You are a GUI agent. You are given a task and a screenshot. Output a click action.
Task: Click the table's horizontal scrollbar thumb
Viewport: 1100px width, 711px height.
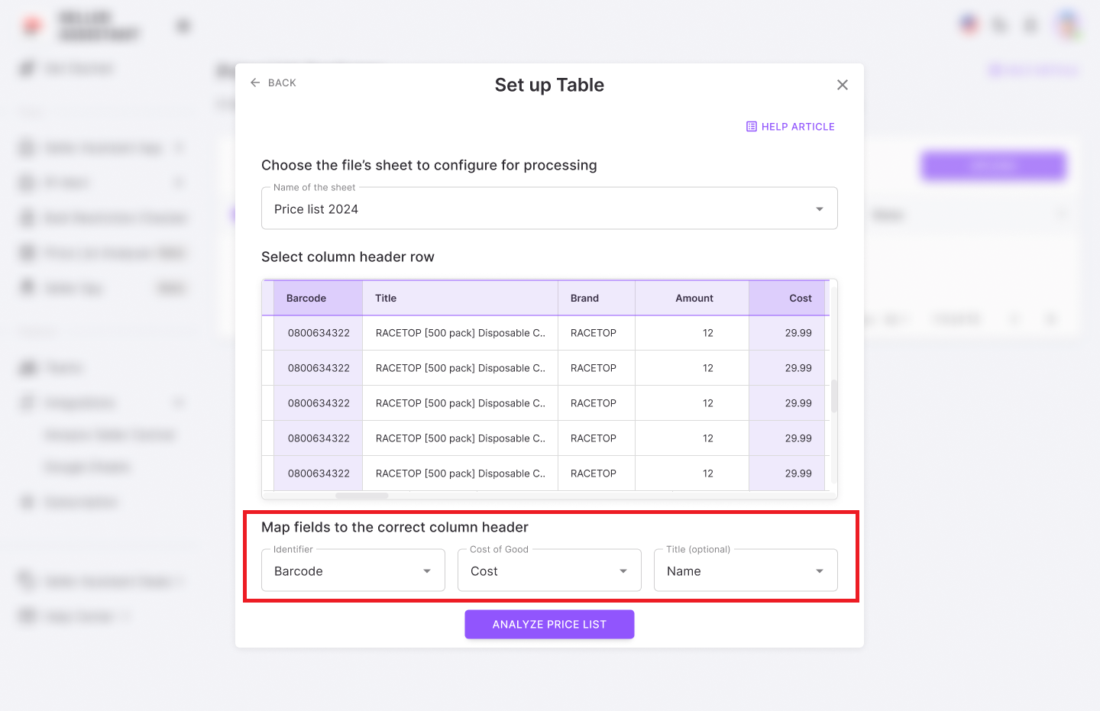point(362,496)
